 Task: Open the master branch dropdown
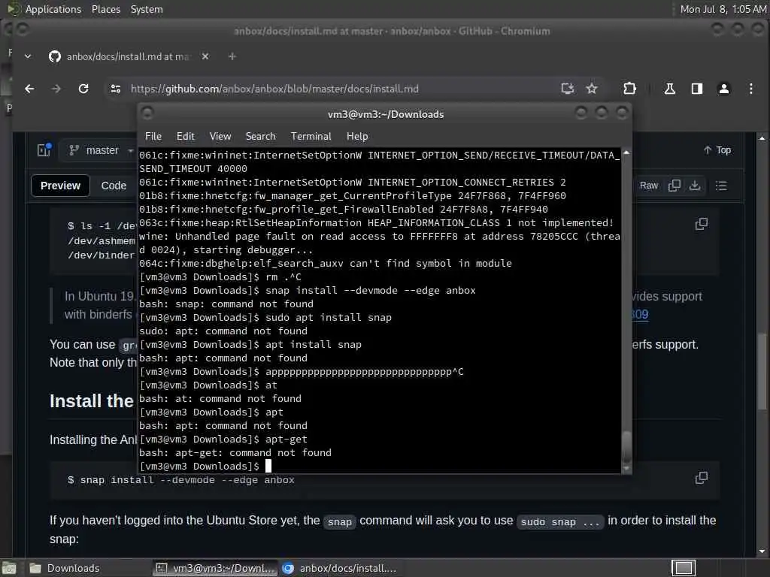pyautogui.click(x=102, y=150)
